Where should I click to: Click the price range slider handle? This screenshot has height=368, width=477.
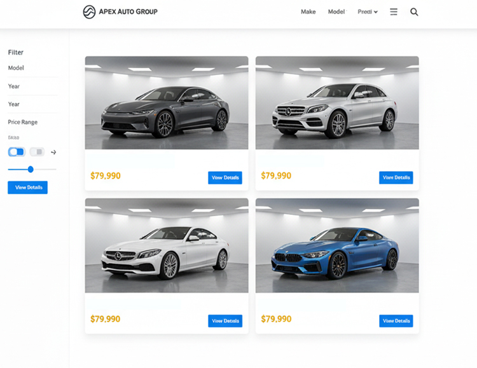[x=31, y=170]
